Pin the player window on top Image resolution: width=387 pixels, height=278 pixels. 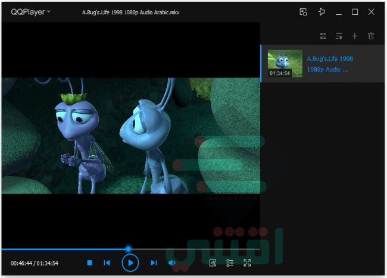(322, 11)
